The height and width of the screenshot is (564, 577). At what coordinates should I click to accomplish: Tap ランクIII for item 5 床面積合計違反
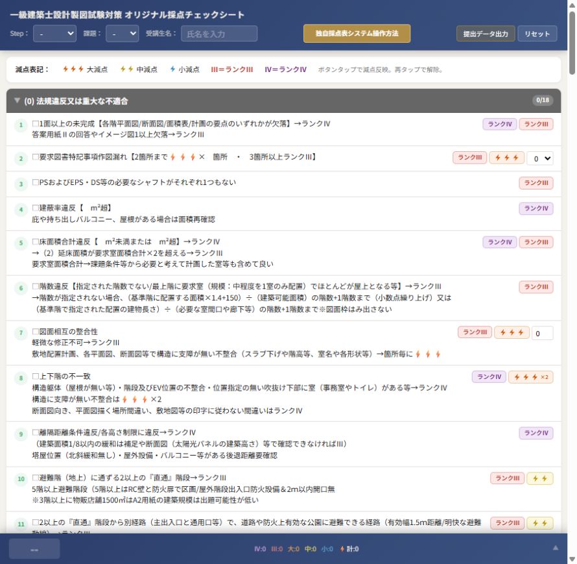(536, 242)
